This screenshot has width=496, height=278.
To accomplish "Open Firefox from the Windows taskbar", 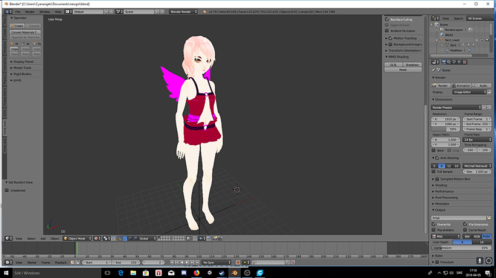I will 197,273.
